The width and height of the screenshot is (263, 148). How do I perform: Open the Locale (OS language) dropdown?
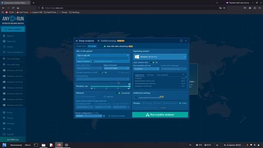pyautogui.click(x=173, y=69)
